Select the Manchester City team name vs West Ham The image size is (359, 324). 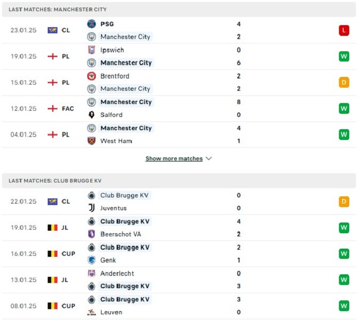pos(126,128)
